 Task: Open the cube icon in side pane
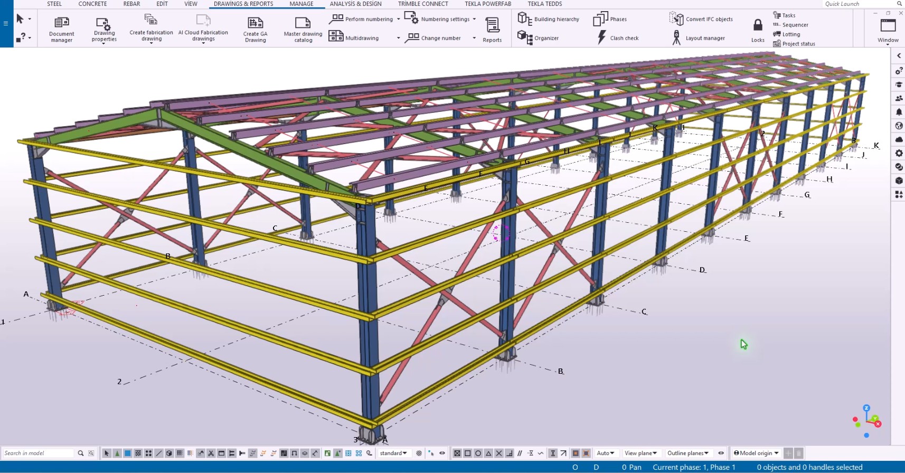(x=899, y=181)
